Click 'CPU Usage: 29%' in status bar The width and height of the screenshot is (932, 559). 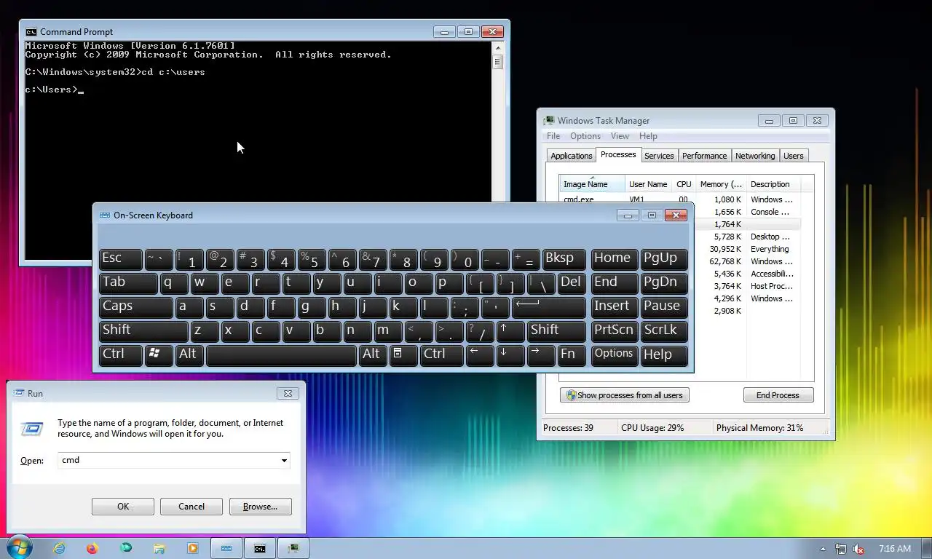tap(652, 428)
